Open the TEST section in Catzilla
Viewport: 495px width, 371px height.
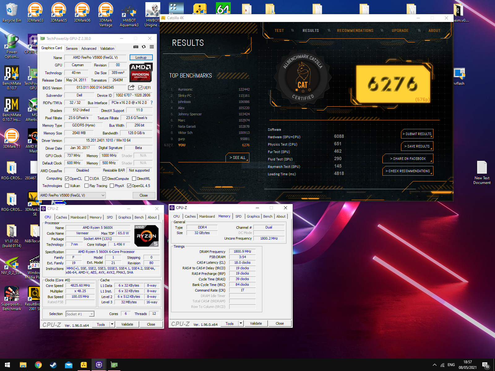(279, 30)
